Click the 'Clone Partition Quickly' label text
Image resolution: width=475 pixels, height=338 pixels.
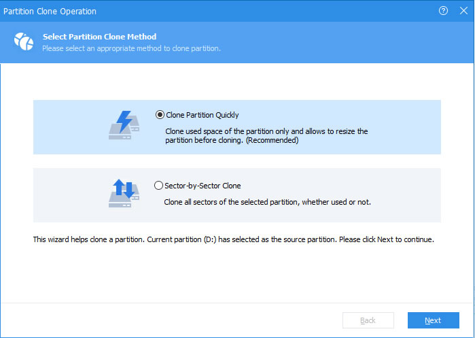pyautogui.click(x=203, y=115)
